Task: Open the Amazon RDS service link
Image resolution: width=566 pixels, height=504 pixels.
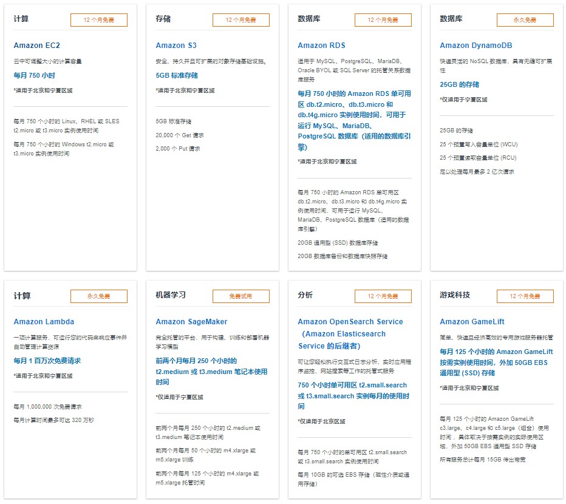Action: (x=321, y=46)
